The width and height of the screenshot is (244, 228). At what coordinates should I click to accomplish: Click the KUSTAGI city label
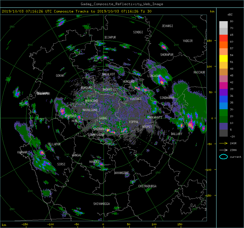point(136,99)
